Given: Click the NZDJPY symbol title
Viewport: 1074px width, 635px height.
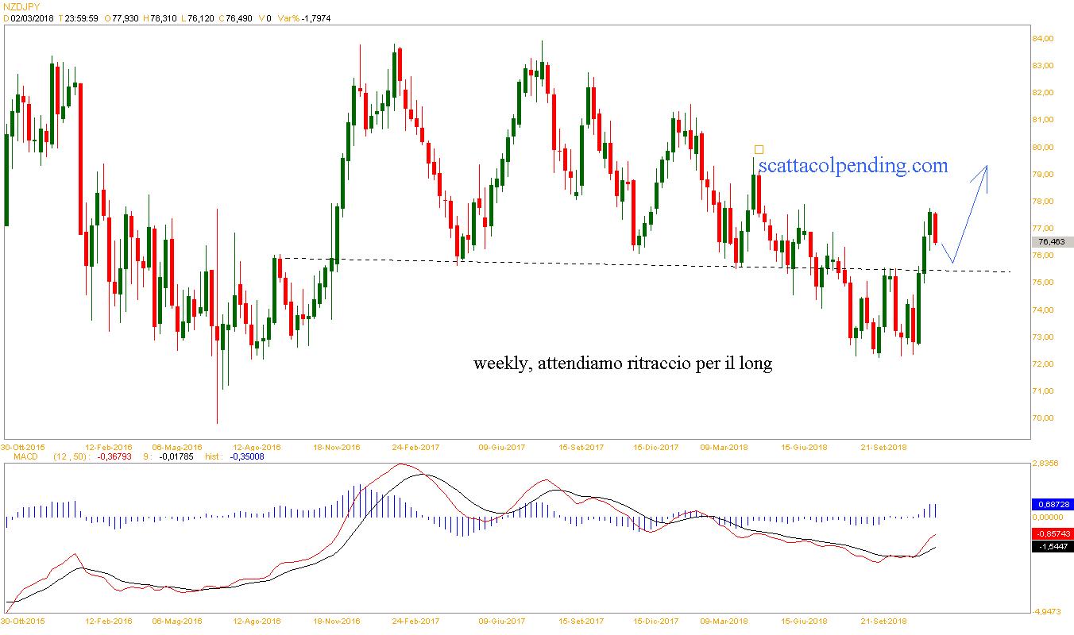Looking at the screenshot, I should click(x=21, y=6).
